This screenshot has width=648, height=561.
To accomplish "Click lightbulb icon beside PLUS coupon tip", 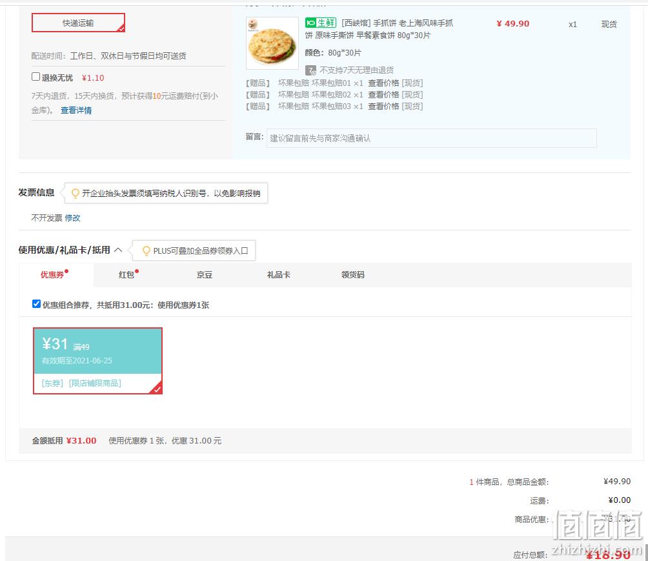I will tap(146, 250).
